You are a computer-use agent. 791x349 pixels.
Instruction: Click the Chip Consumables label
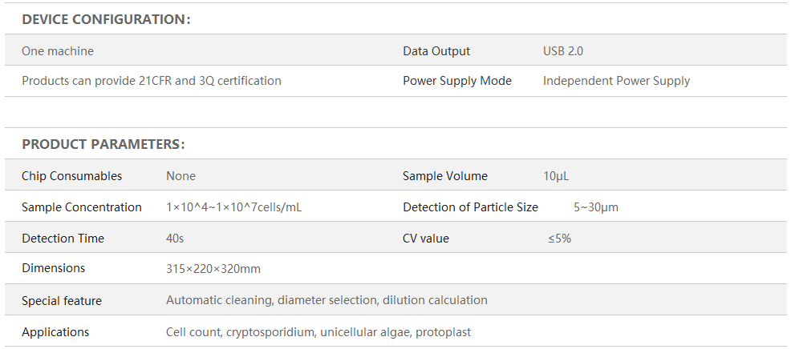72,176
